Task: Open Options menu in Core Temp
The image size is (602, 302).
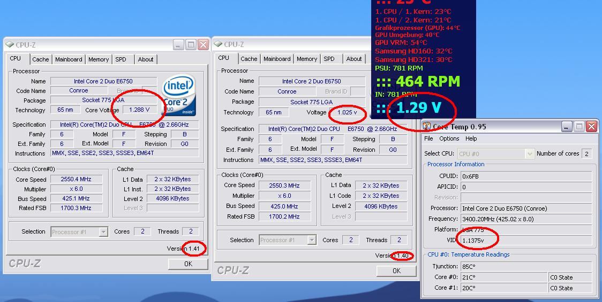Action: tap(449, 138)
